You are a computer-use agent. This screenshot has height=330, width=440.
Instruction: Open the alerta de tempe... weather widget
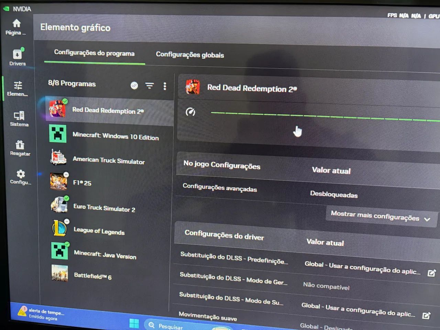[x=41, y=314]
